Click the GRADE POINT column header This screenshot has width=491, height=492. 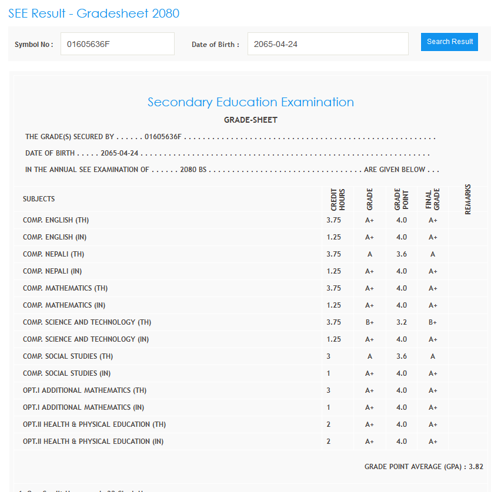coord(401,200)
